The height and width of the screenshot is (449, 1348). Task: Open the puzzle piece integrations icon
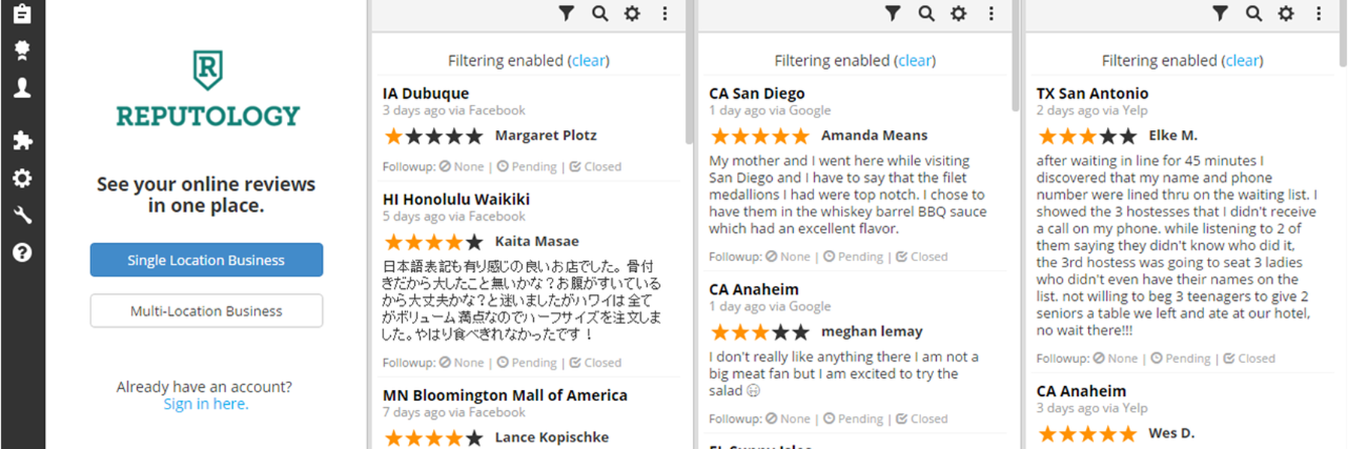(x=22, y=140)
